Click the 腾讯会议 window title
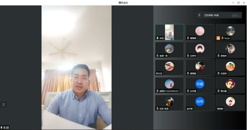Screen dimensions: 247x130 point(123,3)
